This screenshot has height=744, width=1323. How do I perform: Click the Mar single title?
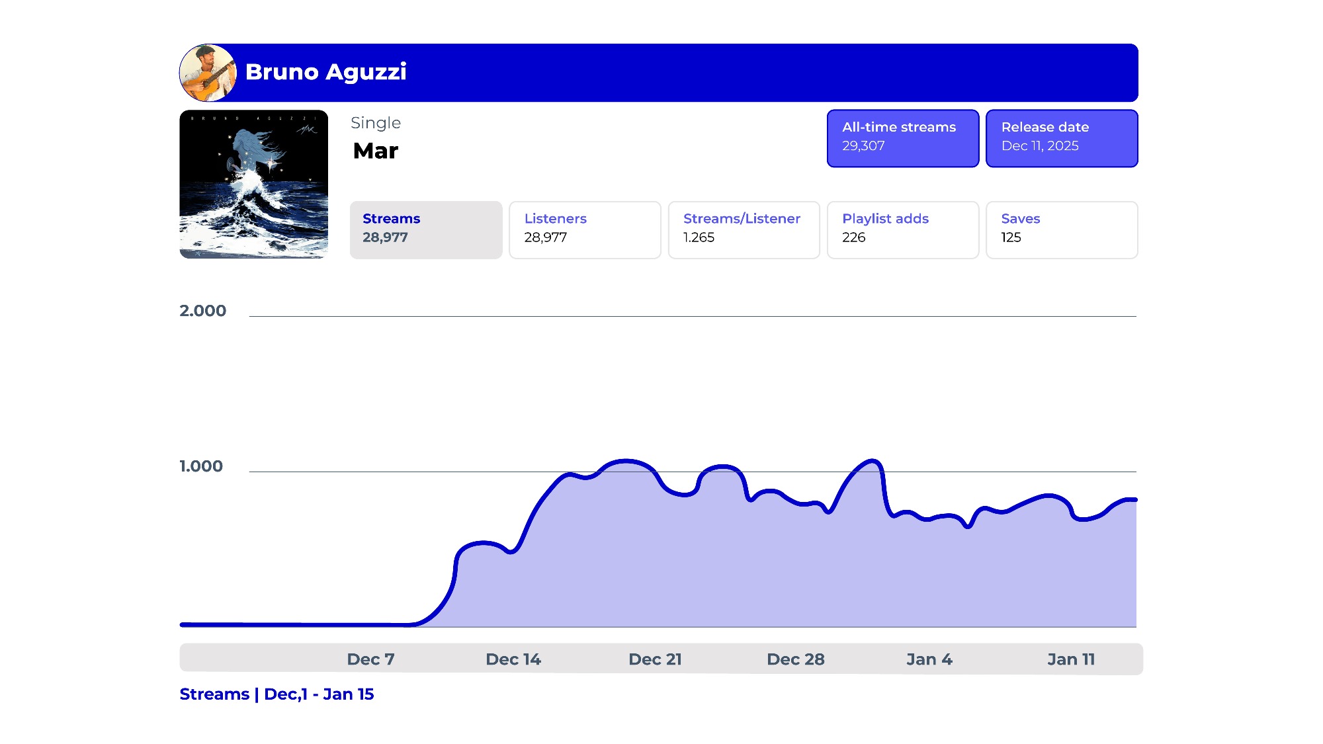tap(375, 151)
